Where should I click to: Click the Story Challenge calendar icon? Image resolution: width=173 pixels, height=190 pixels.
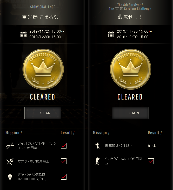pyautogui.click(x=24, y=34)
